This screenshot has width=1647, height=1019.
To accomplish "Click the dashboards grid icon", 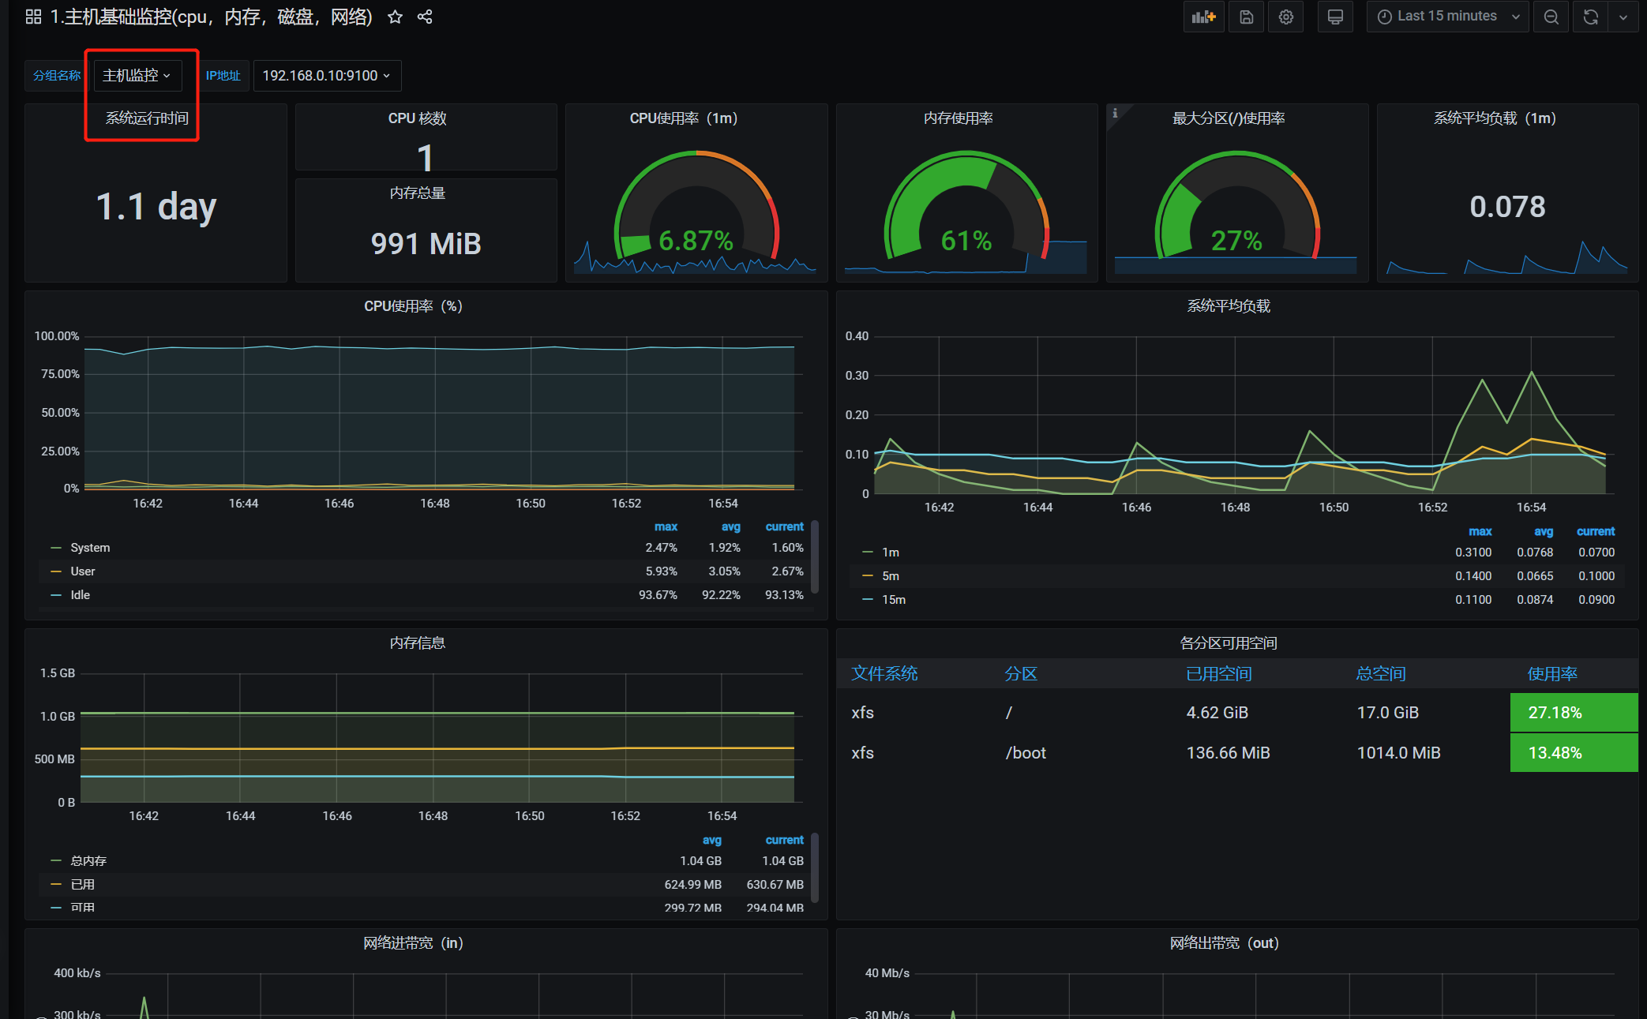I will point(33,17).
